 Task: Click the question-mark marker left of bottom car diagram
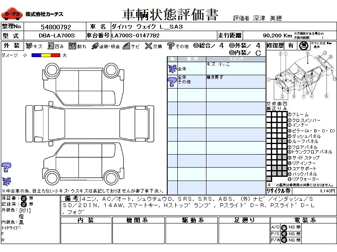click(x=6, y=167)
